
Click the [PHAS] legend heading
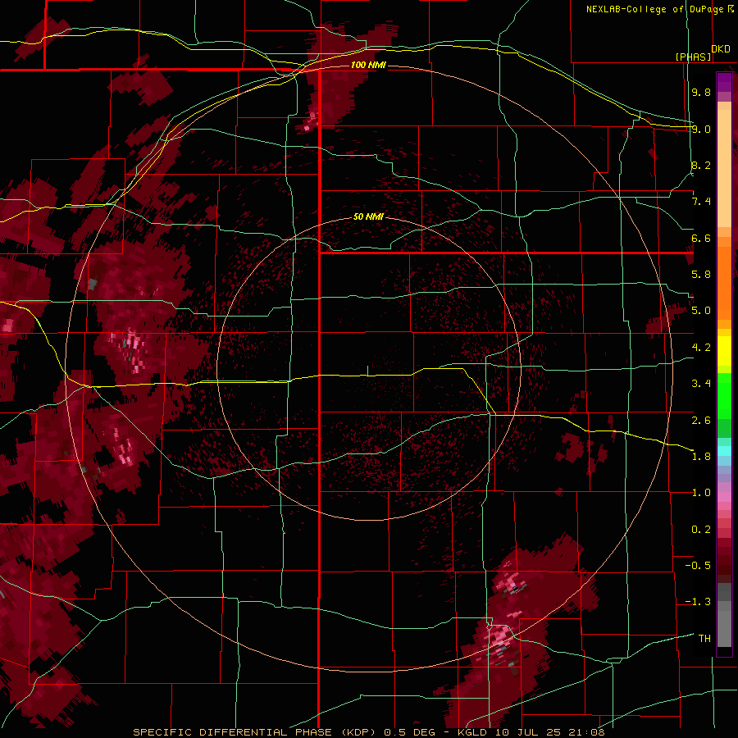tap(693, 57)
